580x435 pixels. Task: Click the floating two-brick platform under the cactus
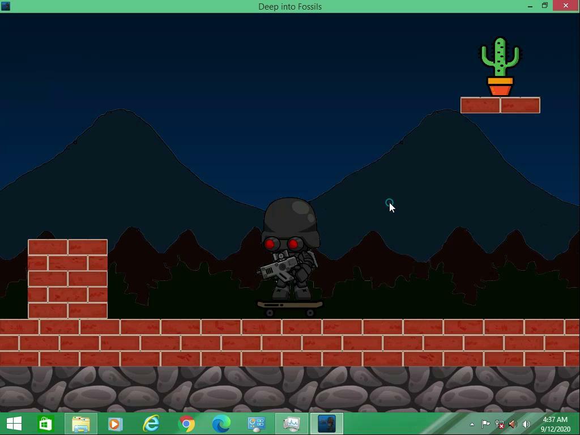(x=500, y=105)
